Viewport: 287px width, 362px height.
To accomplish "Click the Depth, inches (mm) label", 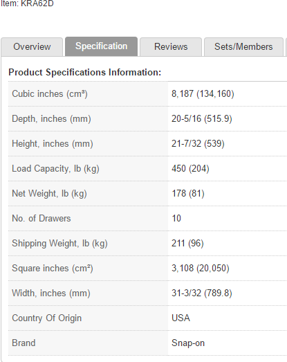I will click(51, 119).
